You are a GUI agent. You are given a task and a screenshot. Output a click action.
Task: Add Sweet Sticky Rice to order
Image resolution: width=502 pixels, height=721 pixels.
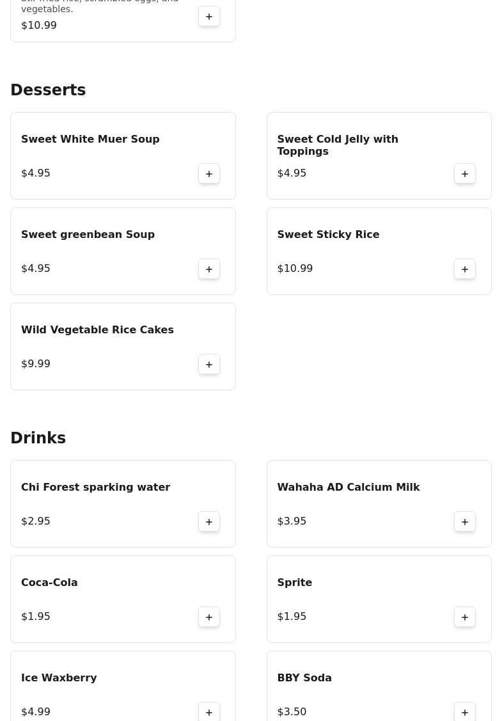(465, 269)
